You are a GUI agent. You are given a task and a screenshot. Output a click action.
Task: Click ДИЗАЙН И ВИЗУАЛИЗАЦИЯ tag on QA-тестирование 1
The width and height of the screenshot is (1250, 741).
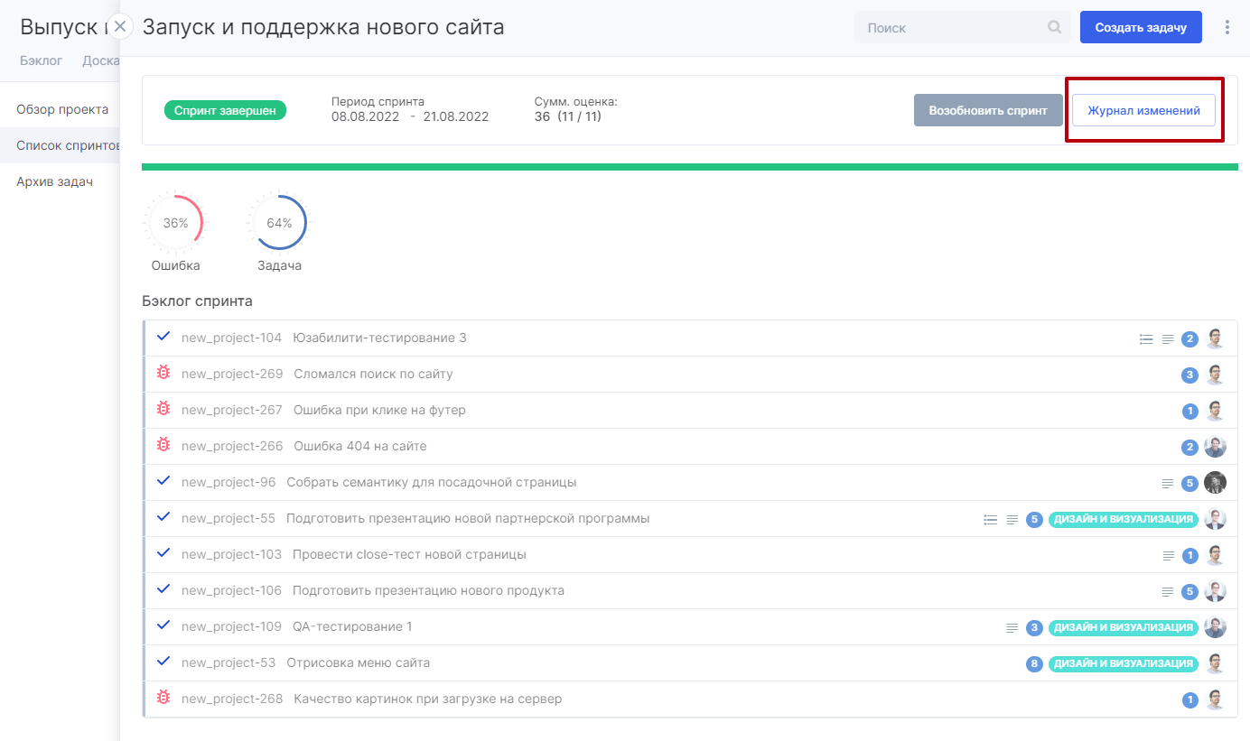(1124, 627)
